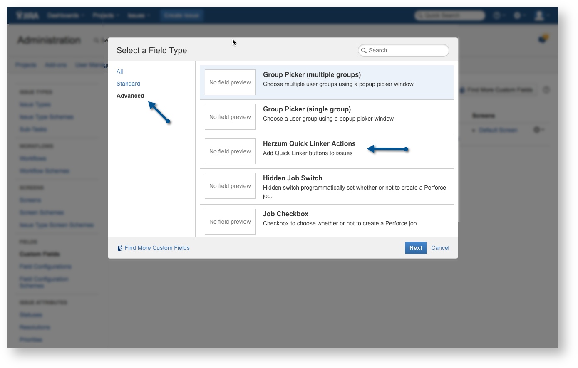Click the magnifier icon in the search box
578x368 pixels.
point(364,50)
